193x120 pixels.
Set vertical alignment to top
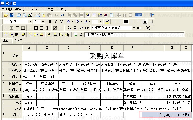(x=139, y=22)
